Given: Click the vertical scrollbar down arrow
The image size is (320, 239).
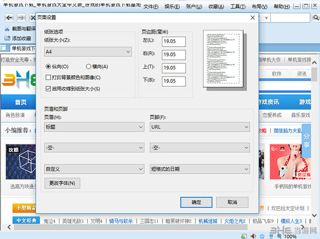Looking at the screenshot, I should [x=315, y=215].
